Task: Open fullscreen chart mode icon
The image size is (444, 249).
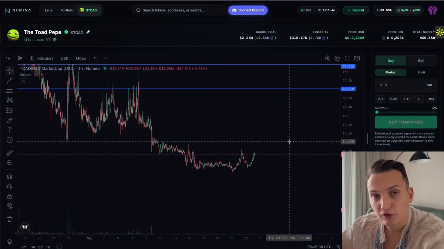Action: [347, 58]
